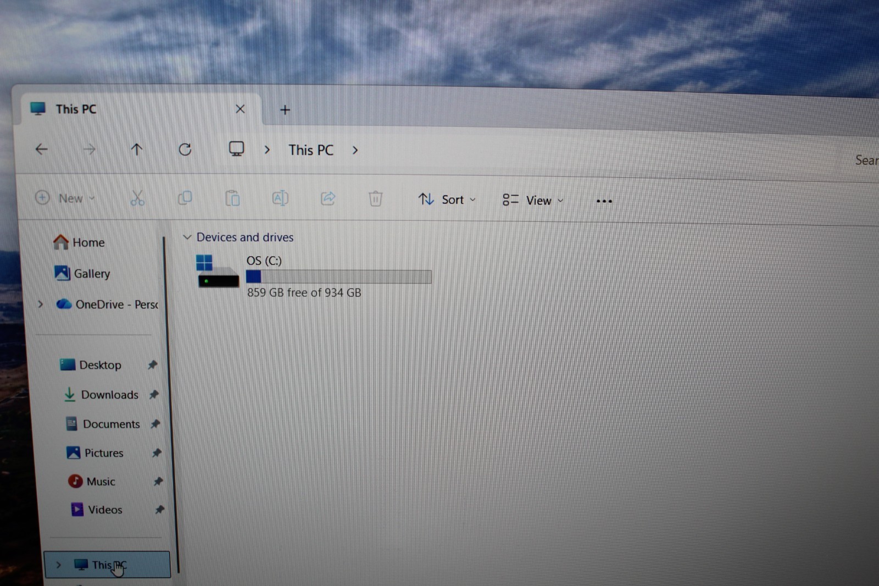The image size is (879, 586).
Task: Click the '859 GB free of 934 GB' text
Action: pos(304,292)
